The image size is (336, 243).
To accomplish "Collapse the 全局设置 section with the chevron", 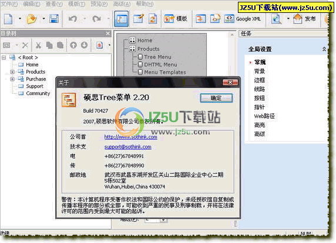I will point(324,49).
